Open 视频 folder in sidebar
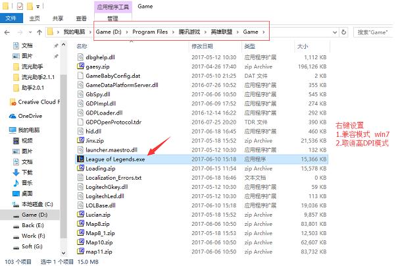 pos(27,140)
